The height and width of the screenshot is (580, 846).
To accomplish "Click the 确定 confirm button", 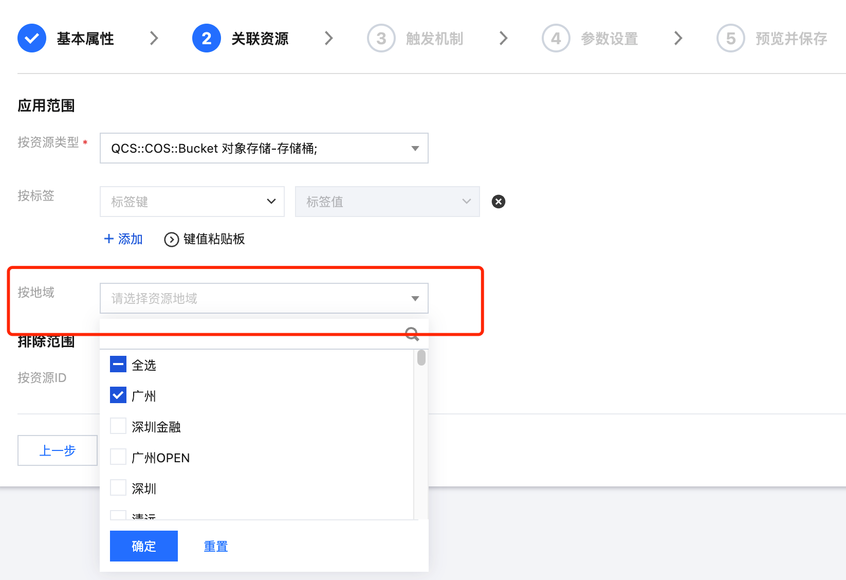I will point(143,546).
